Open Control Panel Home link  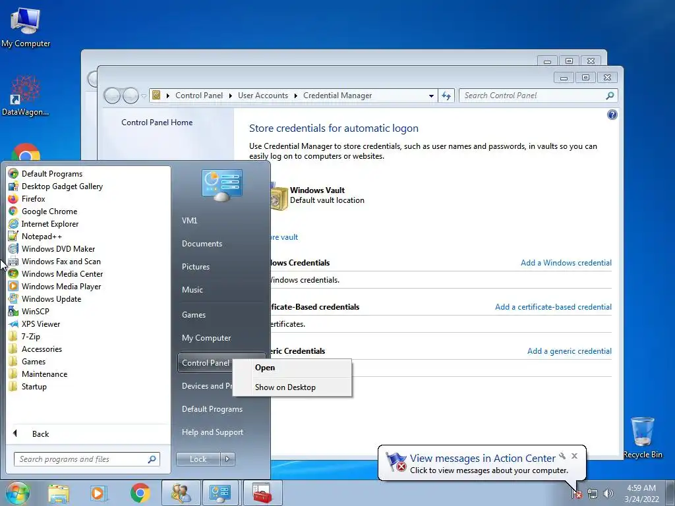[157, 123]
